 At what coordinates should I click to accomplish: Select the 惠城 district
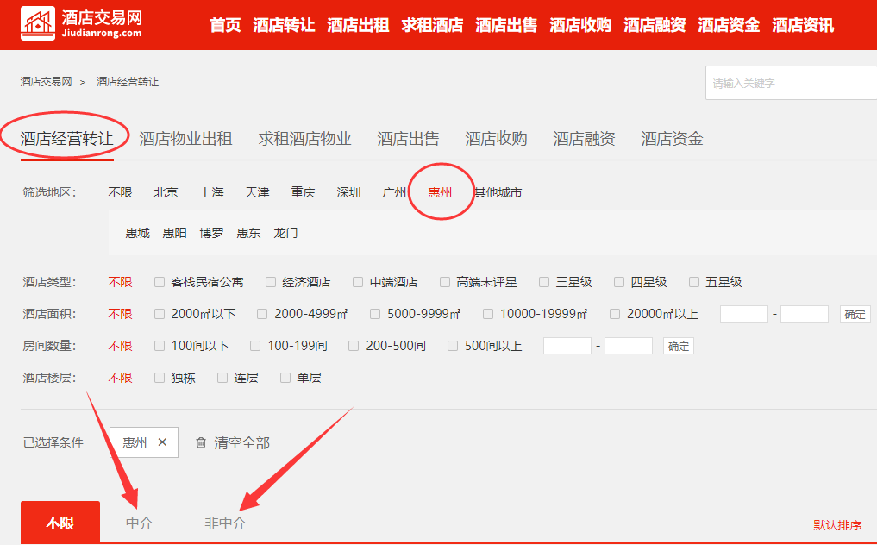pyautogui.click(x=138, y=233)
